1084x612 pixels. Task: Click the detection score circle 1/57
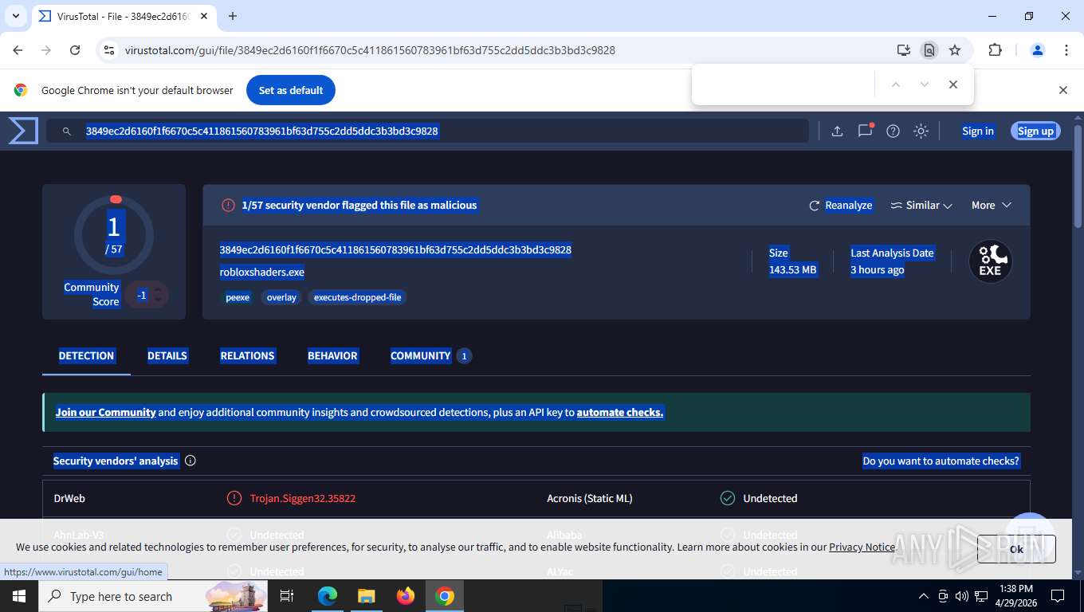pyautogui.click(x=114, y=236)
